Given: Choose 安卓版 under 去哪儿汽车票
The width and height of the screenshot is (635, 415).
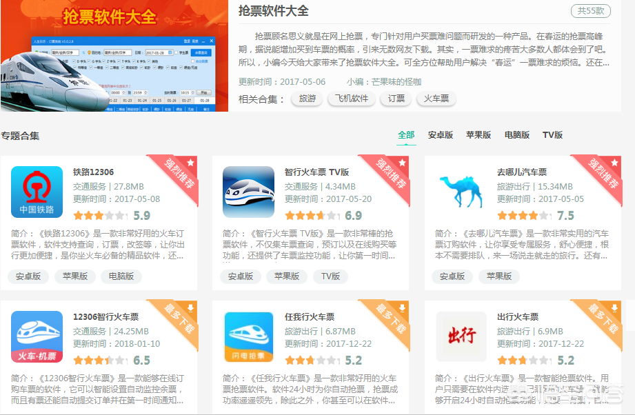Looking at the screenshot, I should tap(452, 276).
